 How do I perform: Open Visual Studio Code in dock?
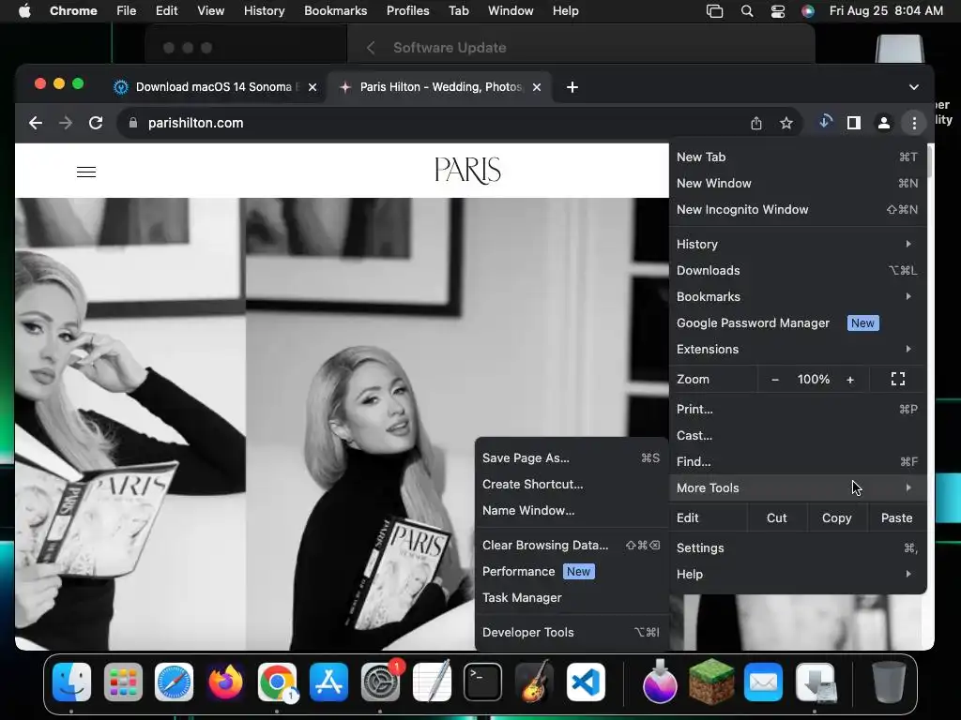click(x=586, y=682)
